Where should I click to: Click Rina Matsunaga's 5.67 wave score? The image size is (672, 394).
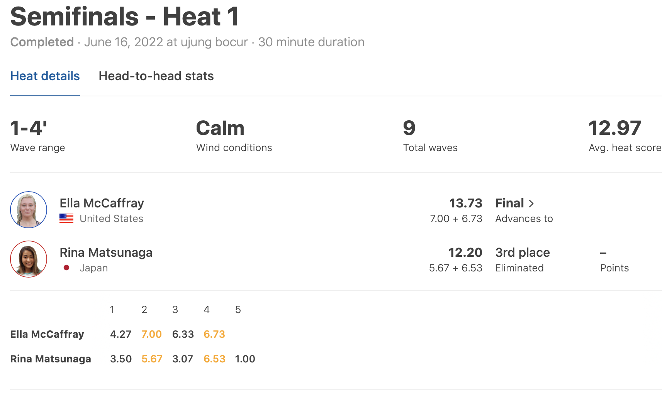click(x=152, y=359)
